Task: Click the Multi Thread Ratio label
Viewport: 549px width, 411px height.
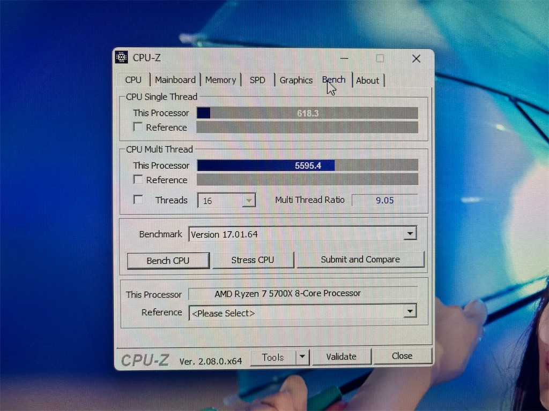Action: (310, 200)
